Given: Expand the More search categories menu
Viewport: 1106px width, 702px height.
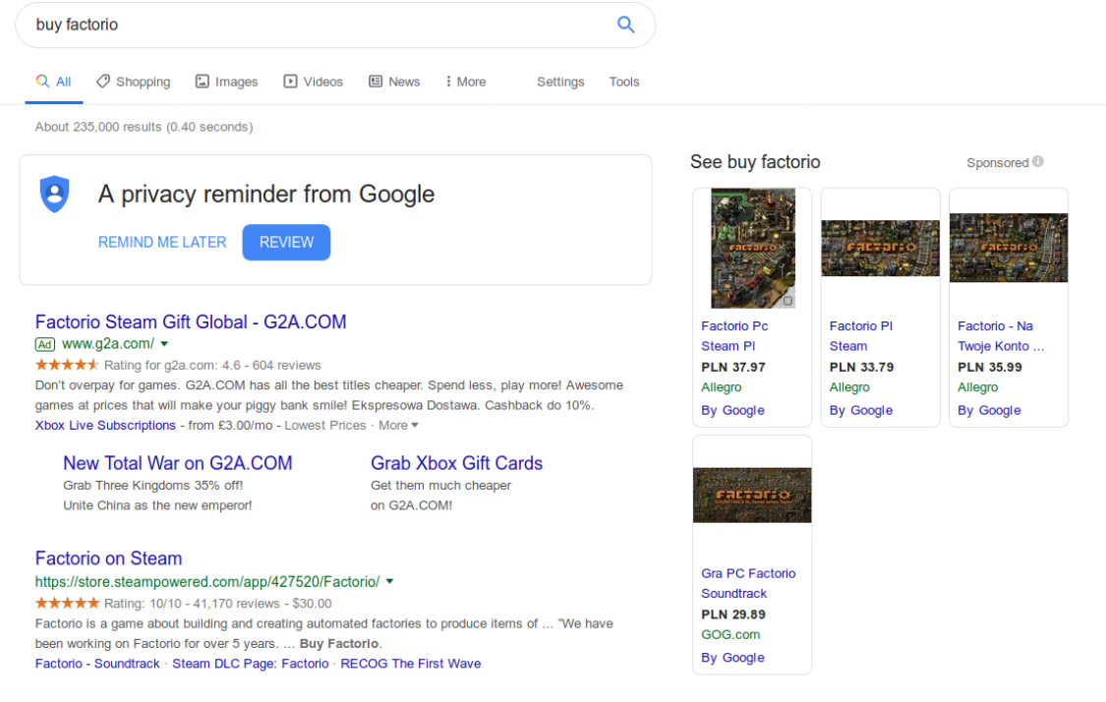Looking at the screenshot, I should pos(465,82).
